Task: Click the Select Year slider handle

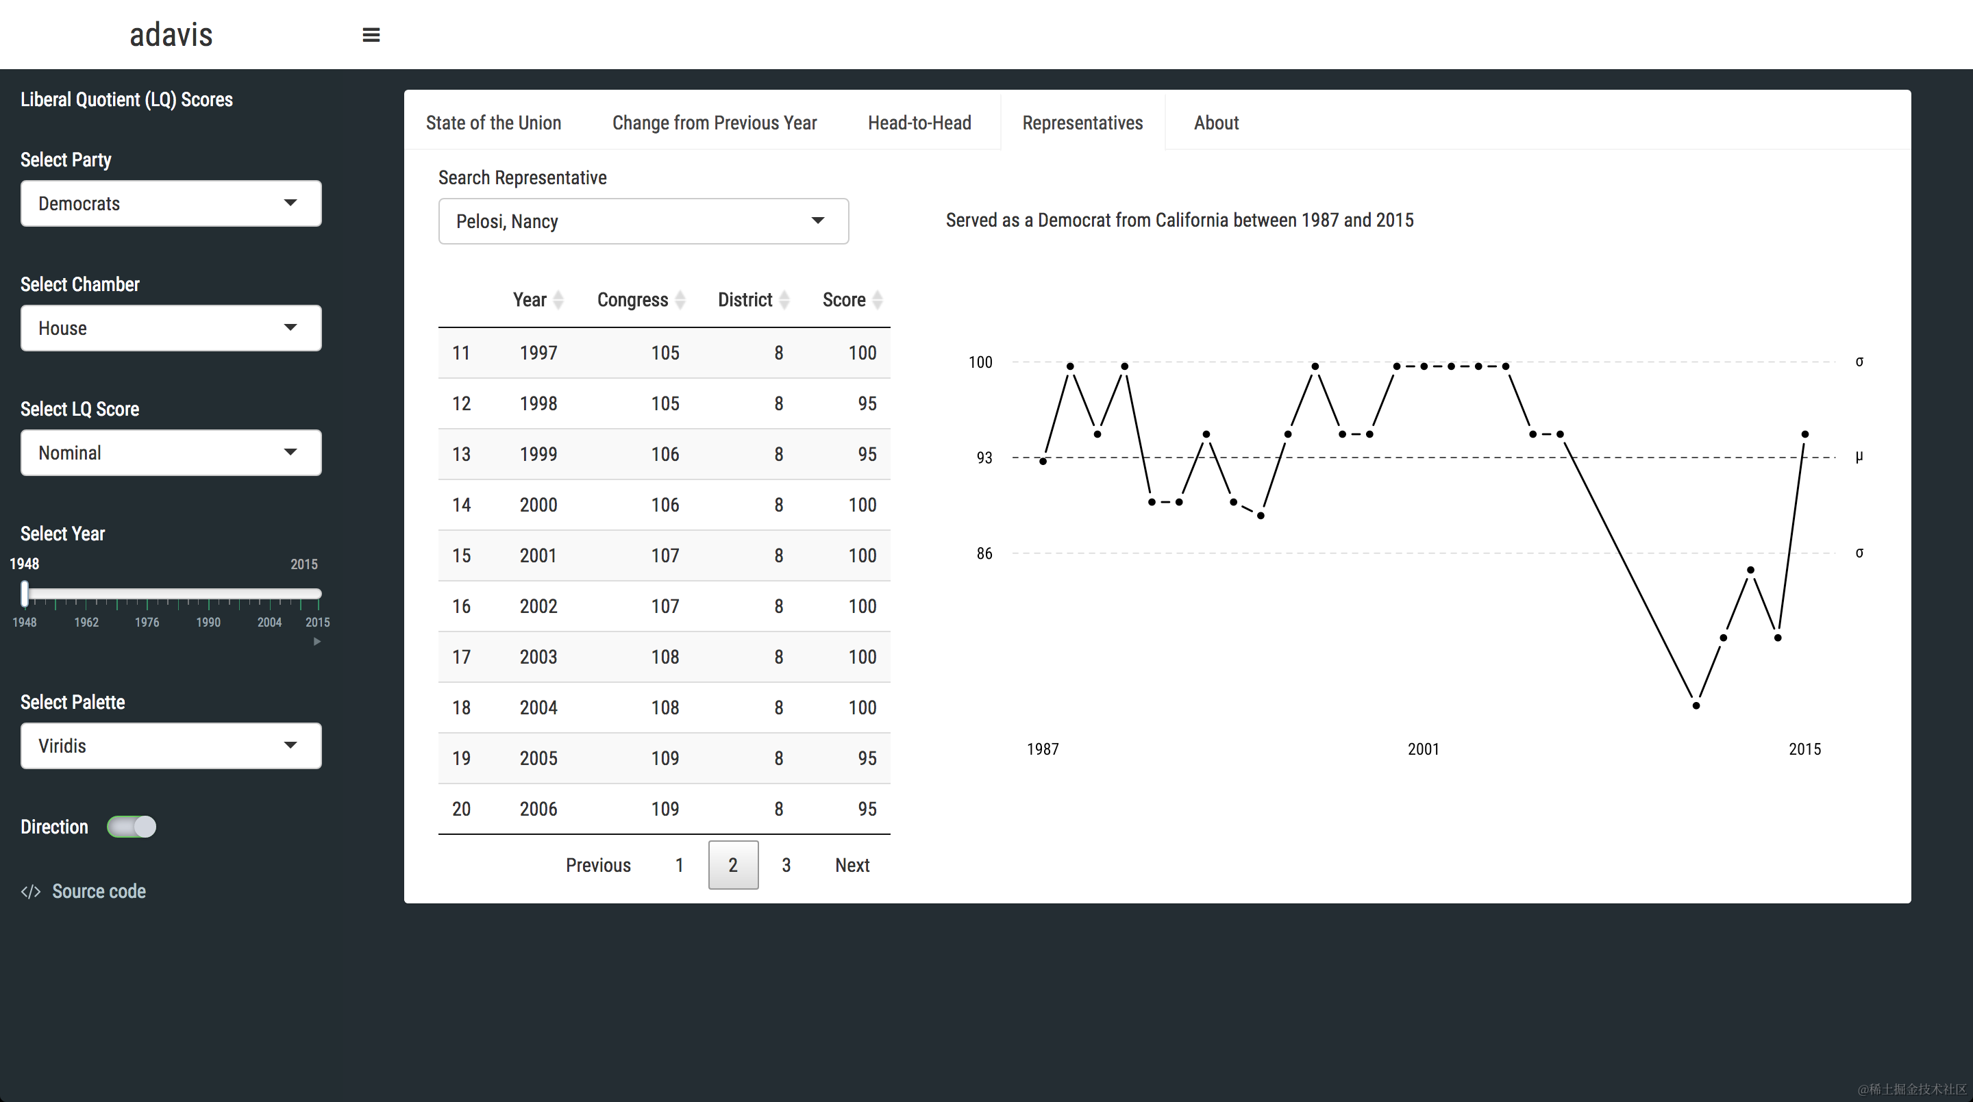Action: [25, 594]
